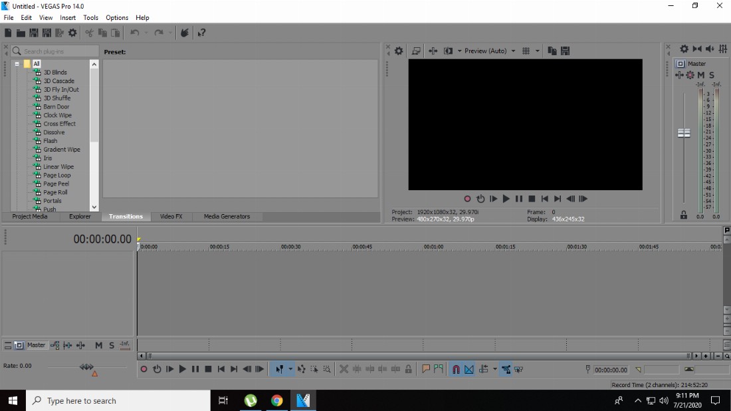
Task: Open the Normal edit tool dropdown arrow
Action: 290,369
